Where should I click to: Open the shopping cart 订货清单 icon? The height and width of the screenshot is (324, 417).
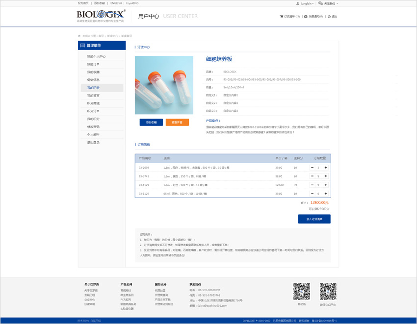click(x=282, y=17)
